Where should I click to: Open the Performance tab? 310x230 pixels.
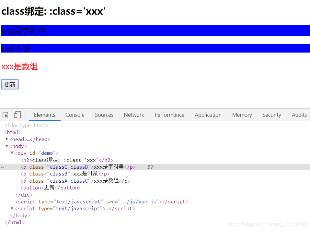(169, 115)
